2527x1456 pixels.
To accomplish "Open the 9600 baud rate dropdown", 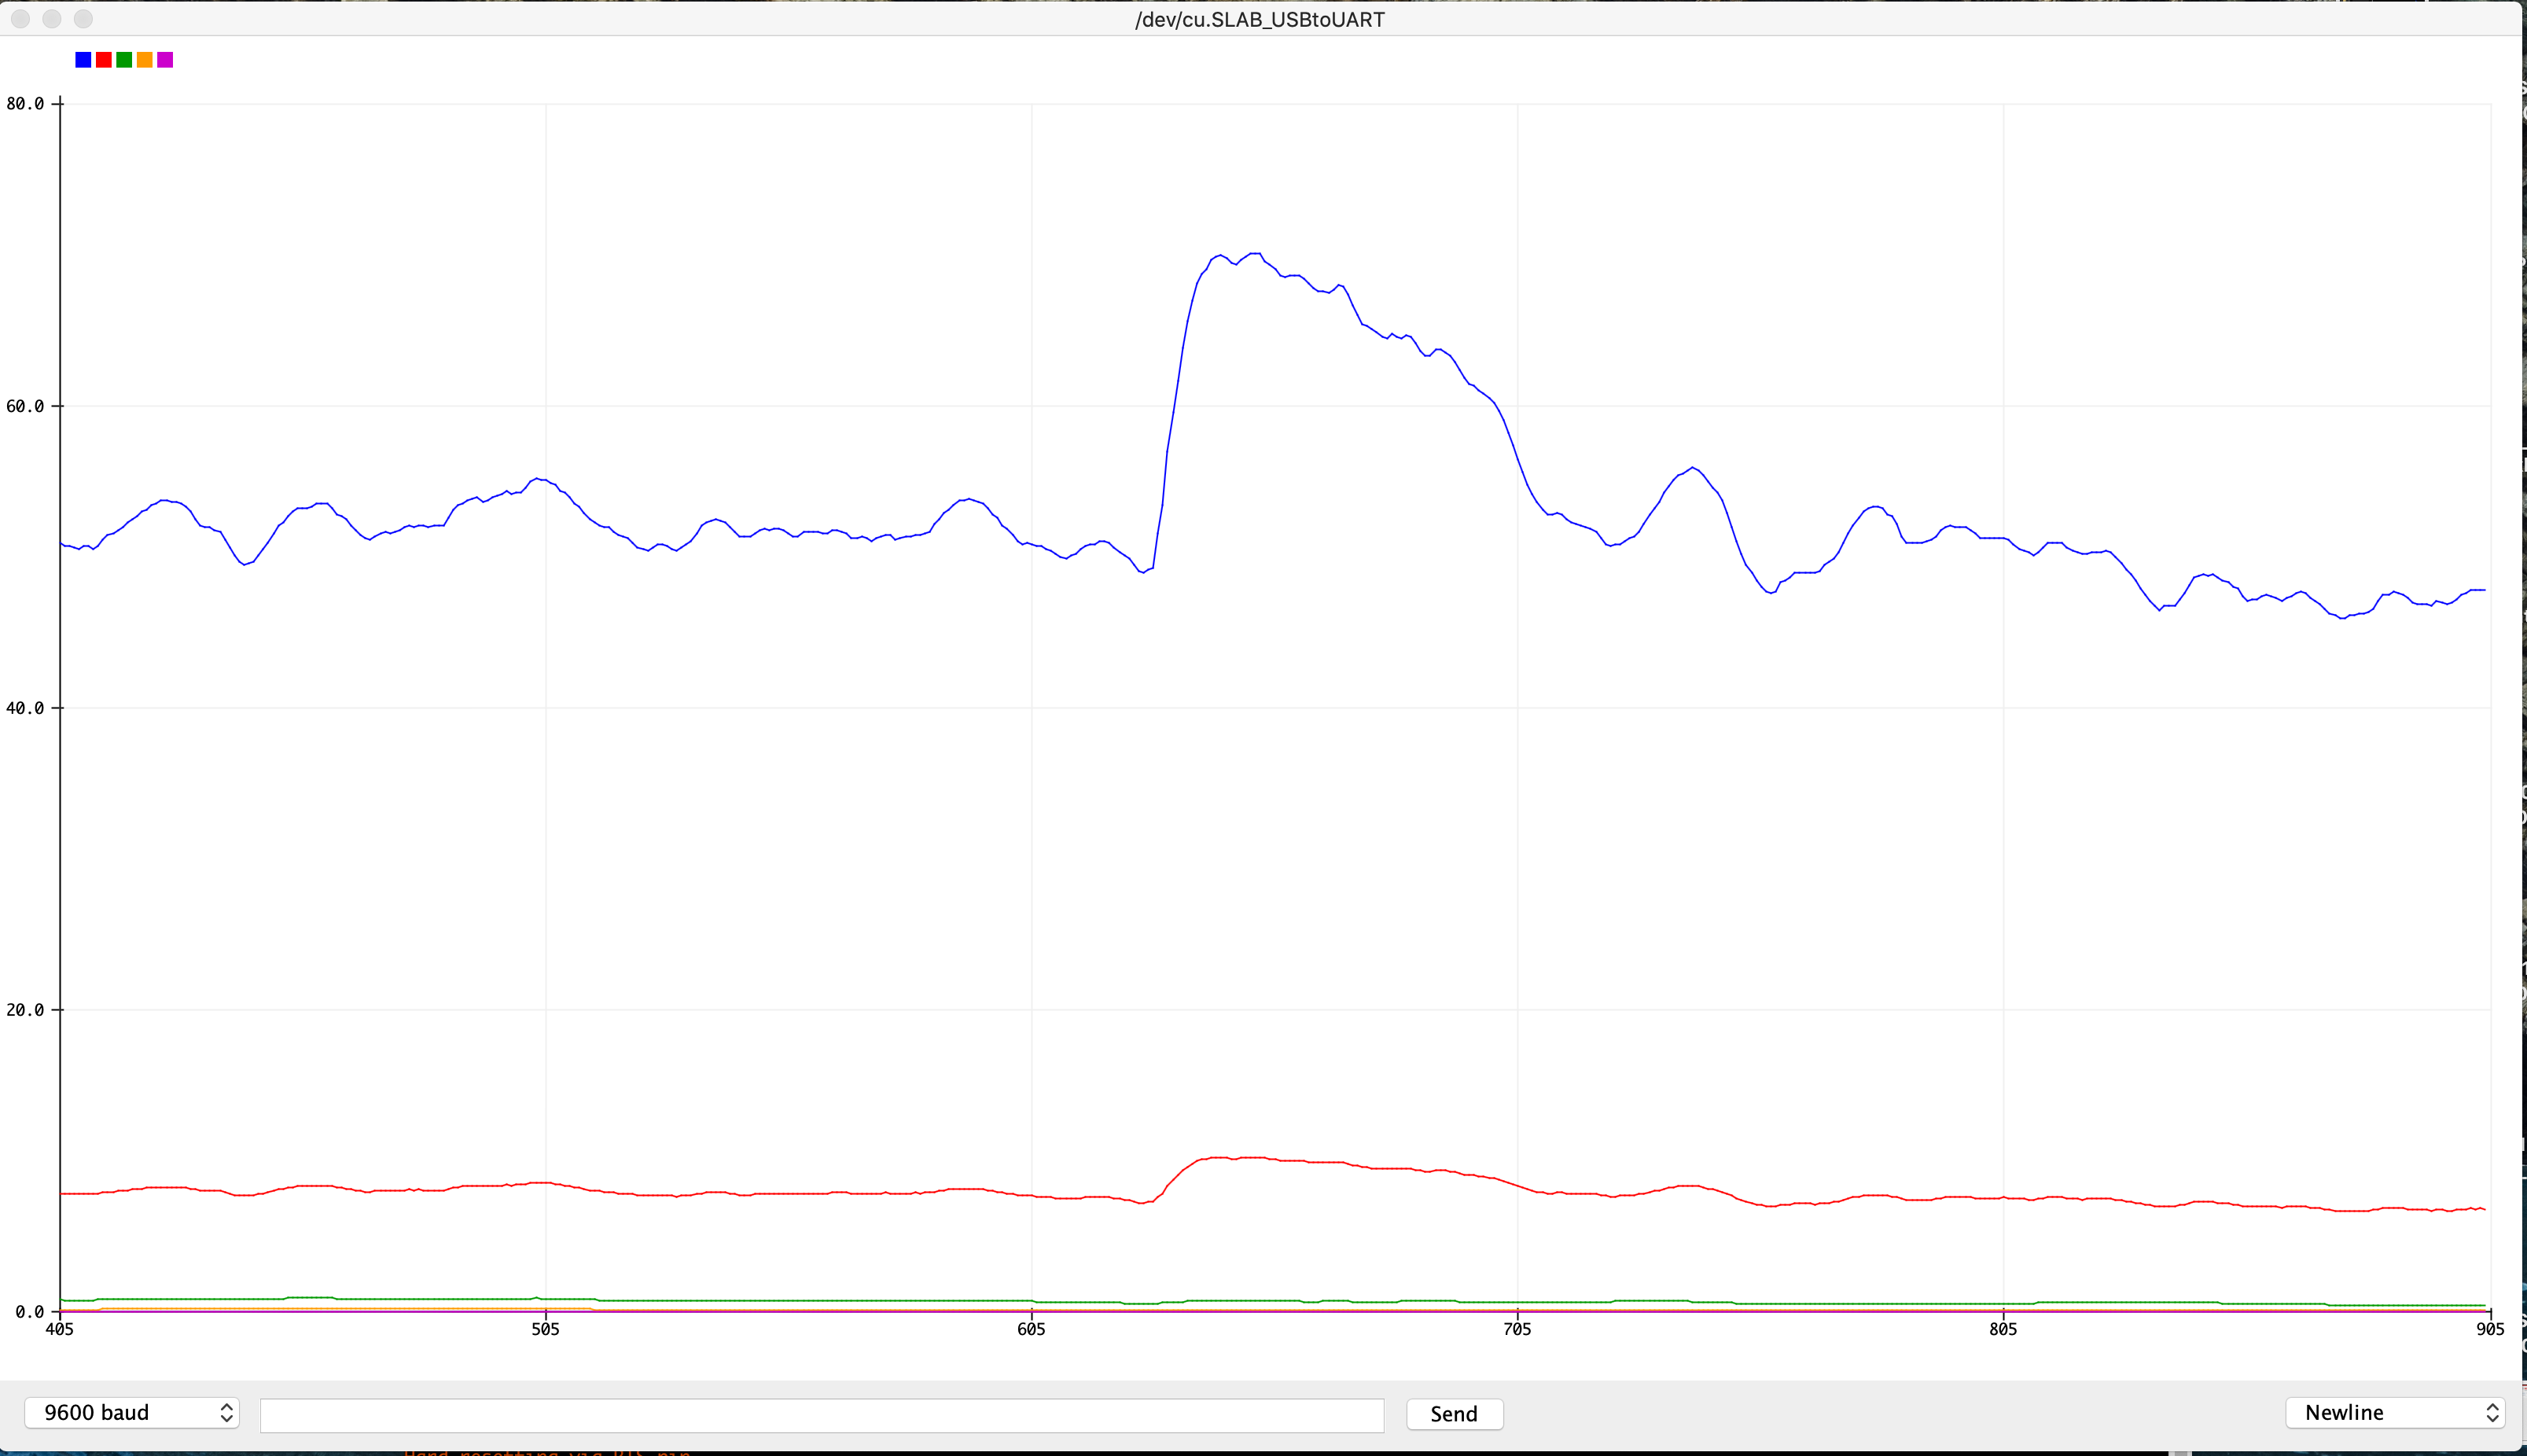I will [x=132, y=1412].
